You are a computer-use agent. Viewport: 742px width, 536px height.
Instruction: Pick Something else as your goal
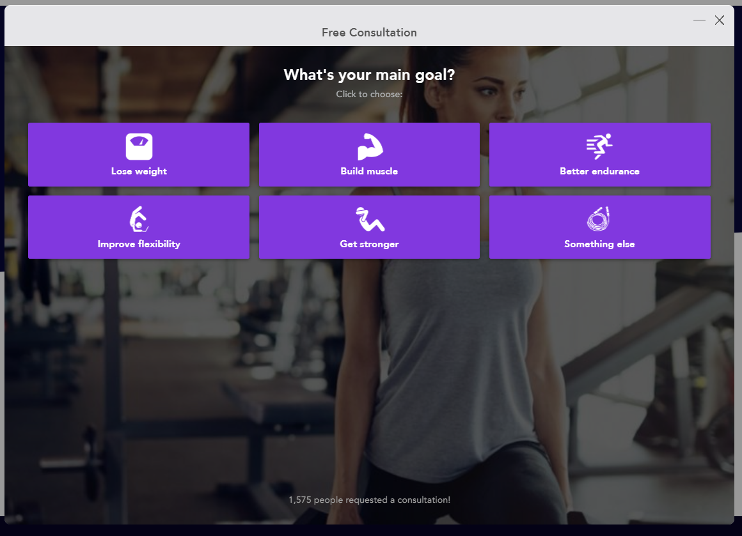pos(600,227)
